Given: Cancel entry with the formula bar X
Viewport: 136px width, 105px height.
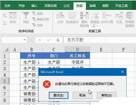Looking at the screenshot, I should [x=40, y=40].
